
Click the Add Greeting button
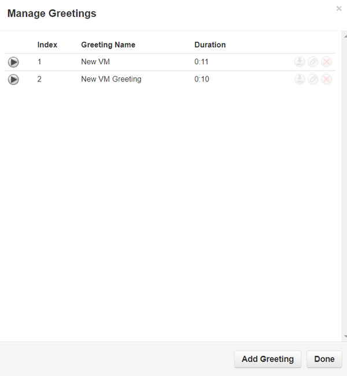click(267, 359)
